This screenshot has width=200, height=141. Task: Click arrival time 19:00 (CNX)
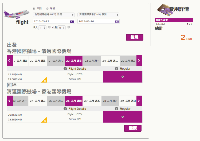pos(15,79)
